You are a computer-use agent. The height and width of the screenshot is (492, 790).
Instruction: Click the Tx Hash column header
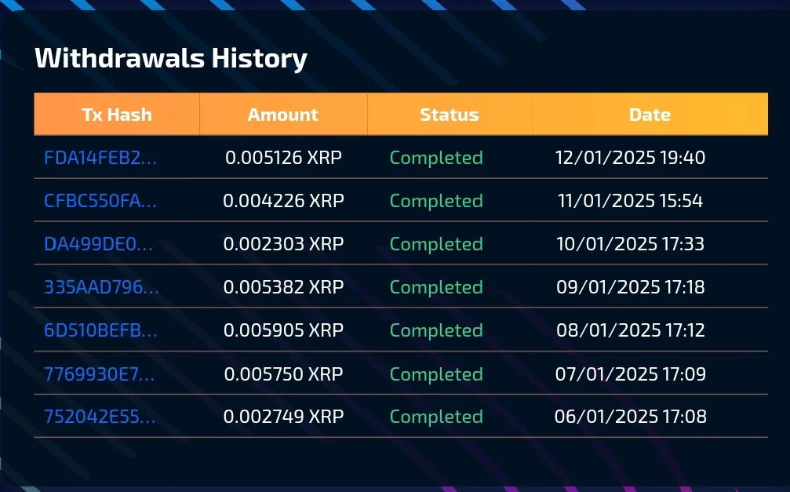(x=117, y=115)
